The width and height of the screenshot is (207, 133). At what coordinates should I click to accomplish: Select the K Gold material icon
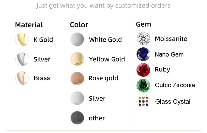22,40
